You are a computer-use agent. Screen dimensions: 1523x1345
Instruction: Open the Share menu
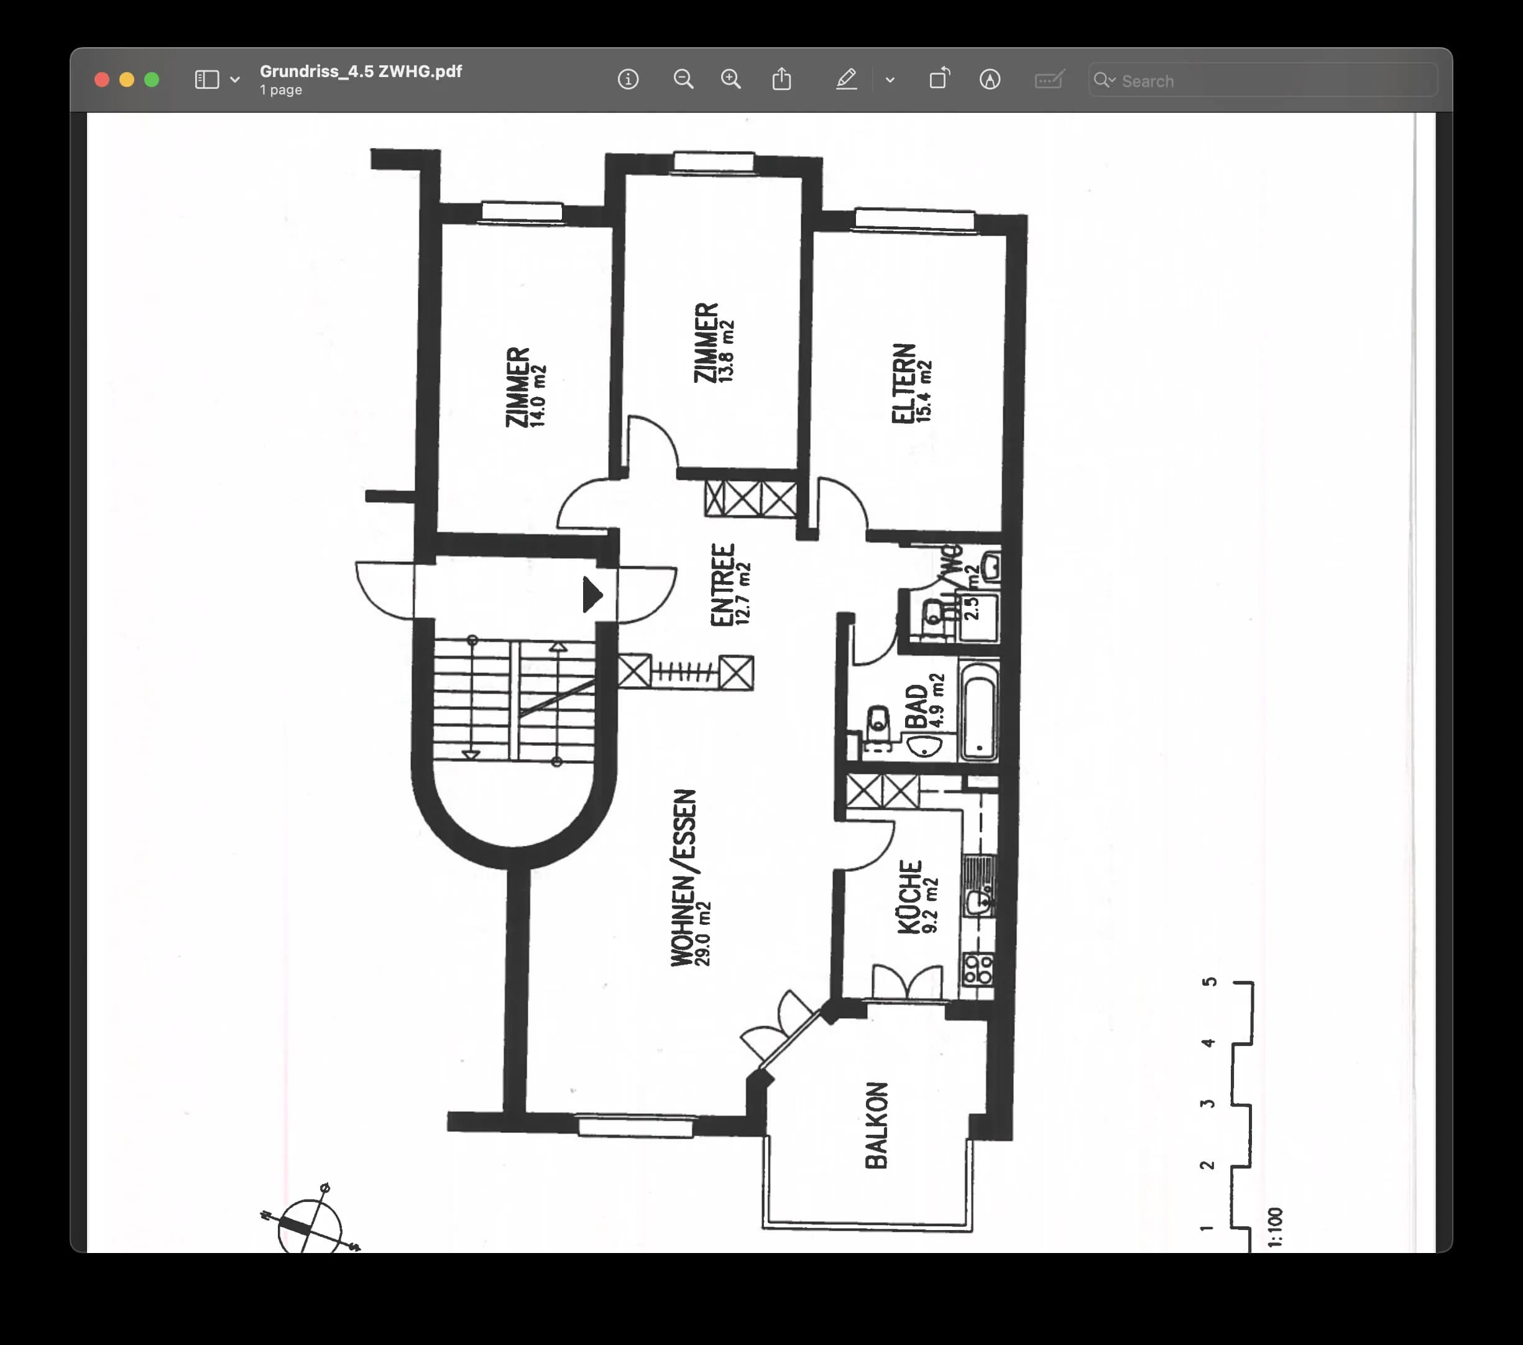click(781, 79)
